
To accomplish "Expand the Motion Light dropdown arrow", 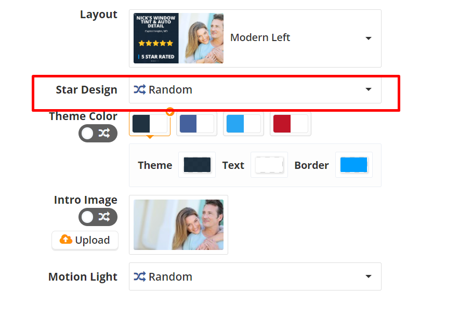I will tap(368, 276).
